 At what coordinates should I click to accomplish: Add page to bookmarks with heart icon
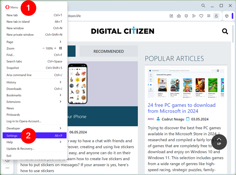click(201, 16)
